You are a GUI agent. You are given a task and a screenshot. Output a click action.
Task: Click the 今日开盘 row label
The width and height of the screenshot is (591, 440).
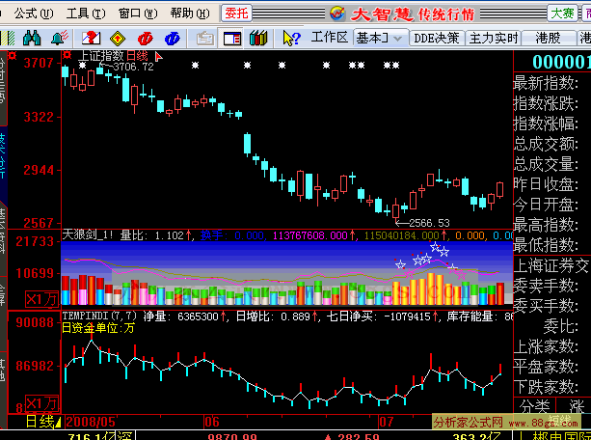tap(546, 205)
